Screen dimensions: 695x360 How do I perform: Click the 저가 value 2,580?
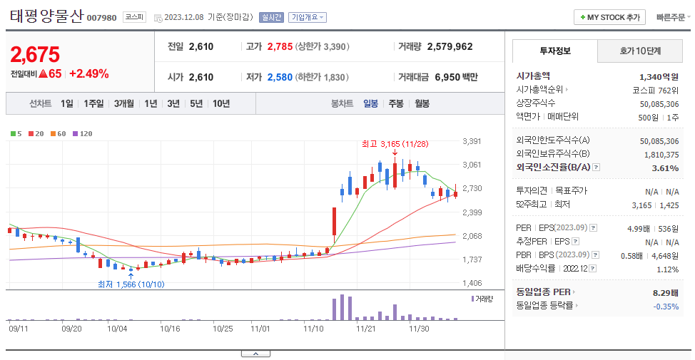[280, 78]
